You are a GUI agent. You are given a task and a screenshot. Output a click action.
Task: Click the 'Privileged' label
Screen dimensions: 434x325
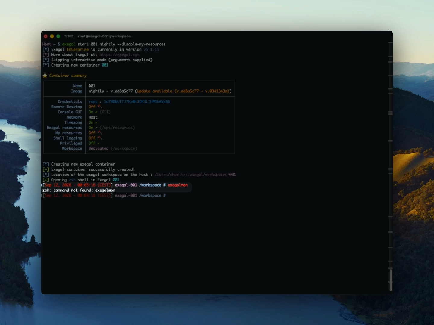click(x=71, y=144)
